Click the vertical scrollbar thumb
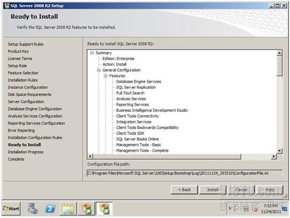 point(280,66)
